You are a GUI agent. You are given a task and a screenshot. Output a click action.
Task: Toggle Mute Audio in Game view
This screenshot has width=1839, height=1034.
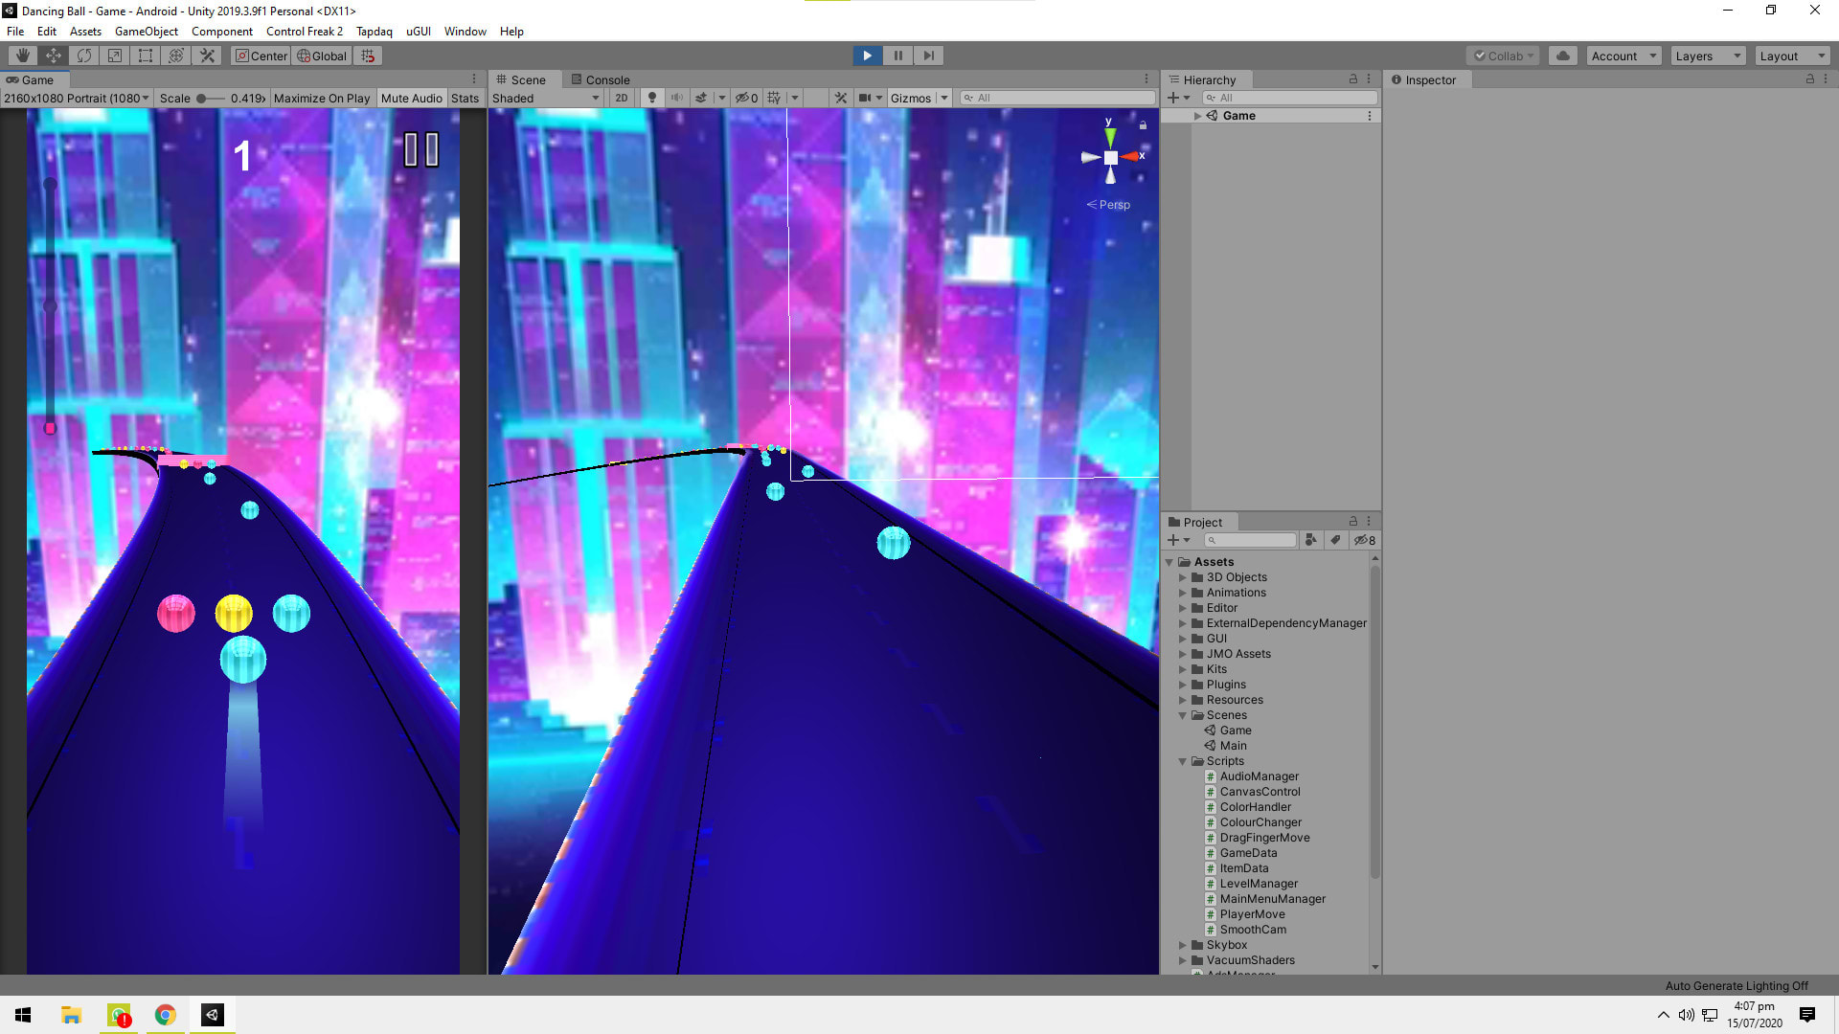point(412,98)
